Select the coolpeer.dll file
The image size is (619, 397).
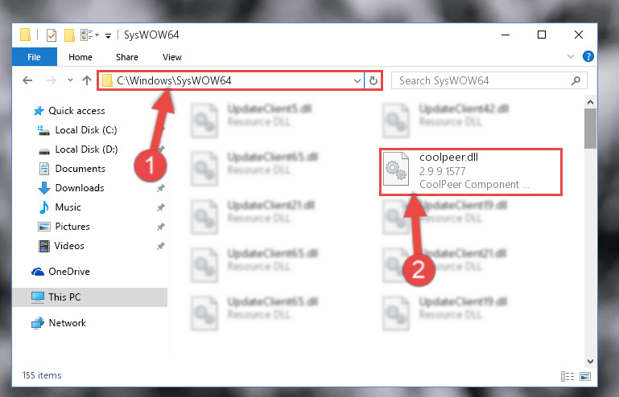tap(471, 171)
